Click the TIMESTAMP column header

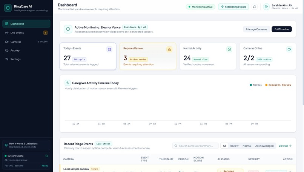(x=166, y=159)
